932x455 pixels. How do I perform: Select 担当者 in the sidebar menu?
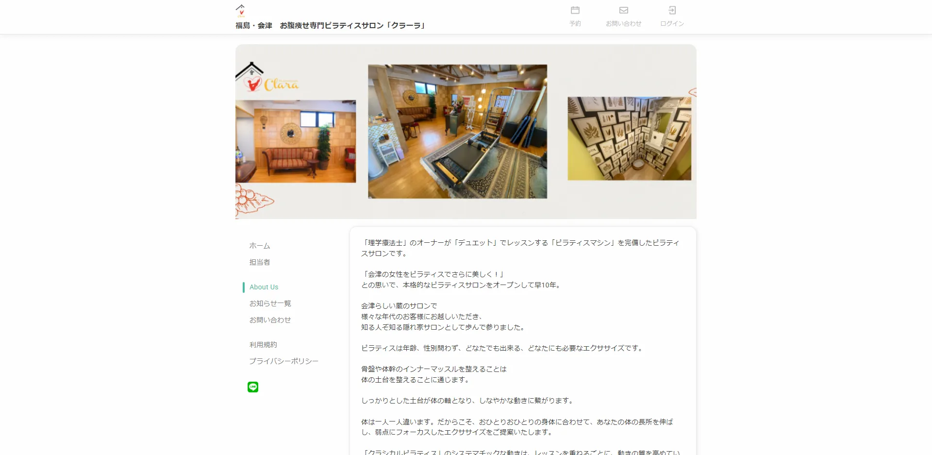(260, 262)
